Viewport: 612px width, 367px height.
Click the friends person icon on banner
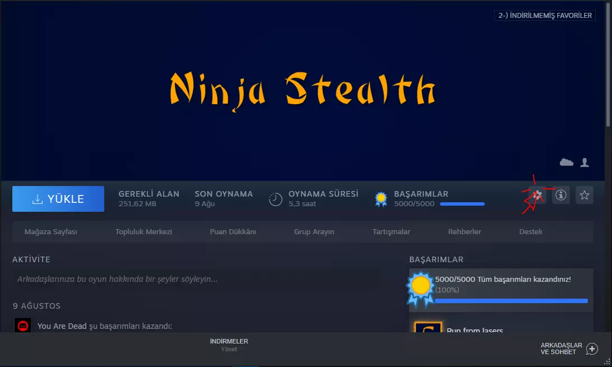click(585, 162)
